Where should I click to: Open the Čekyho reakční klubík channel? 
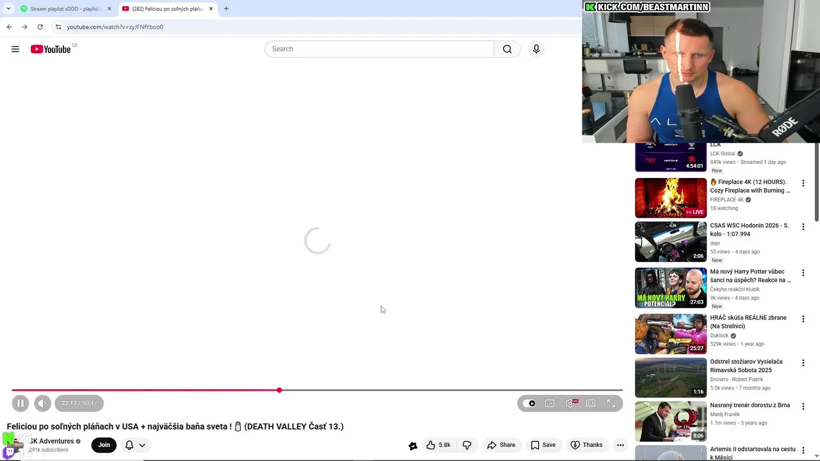[735, 289]
